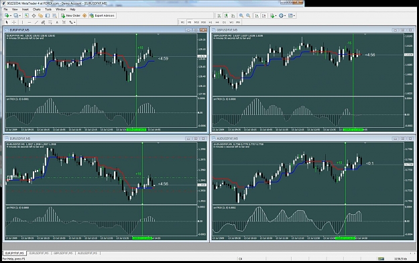Set timeframe to M15
Viewport: 419px width, 263px height.
pyautogui.click(x=196, y=22)
